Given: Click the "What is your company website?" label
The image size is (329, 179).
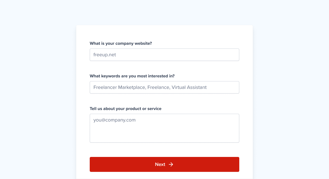Looking at the screenshot, I should click(x=121, y=44).
